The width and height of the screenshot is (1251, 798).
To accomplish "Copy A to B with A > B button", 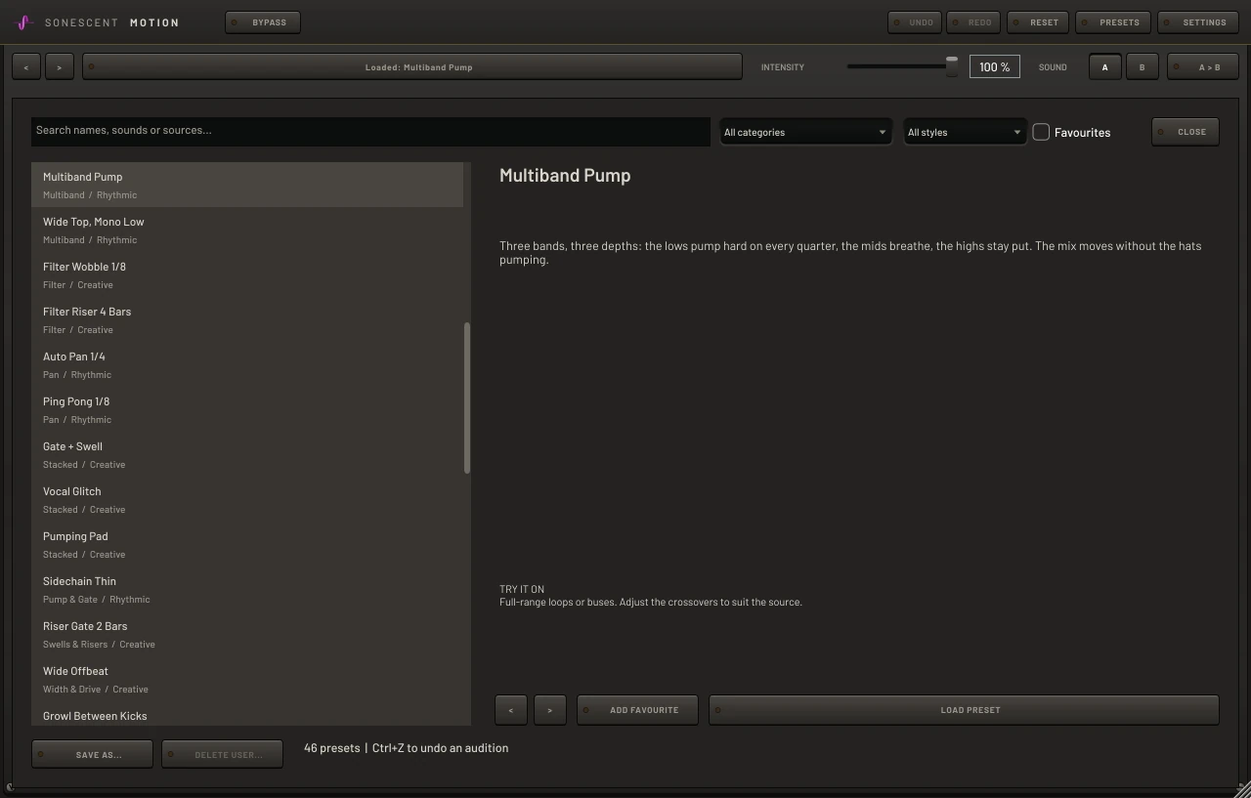I will [1203, 67].
